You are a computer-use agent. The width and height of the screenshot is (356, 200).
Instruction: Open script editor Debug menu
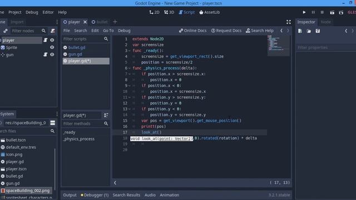[124, 31]
